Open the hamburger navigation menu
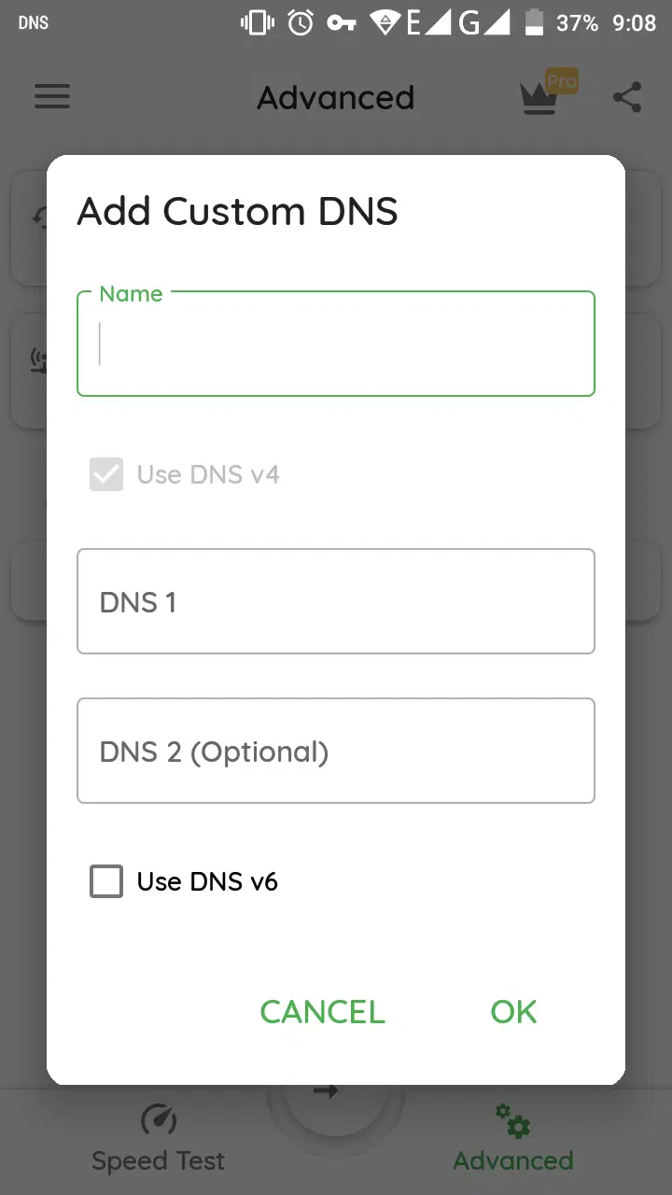This screenshot has width=672, height=1195. point(52,97)
